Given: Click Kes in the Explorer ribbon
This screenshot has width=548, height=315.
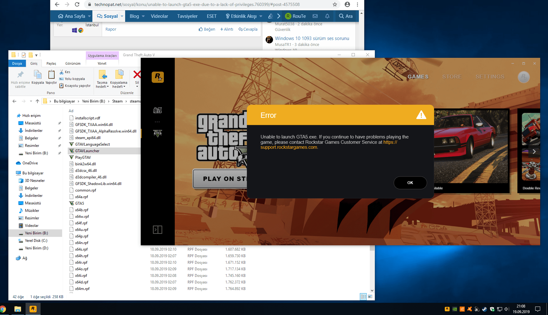Looking at the screenshot, I should 65,72.
